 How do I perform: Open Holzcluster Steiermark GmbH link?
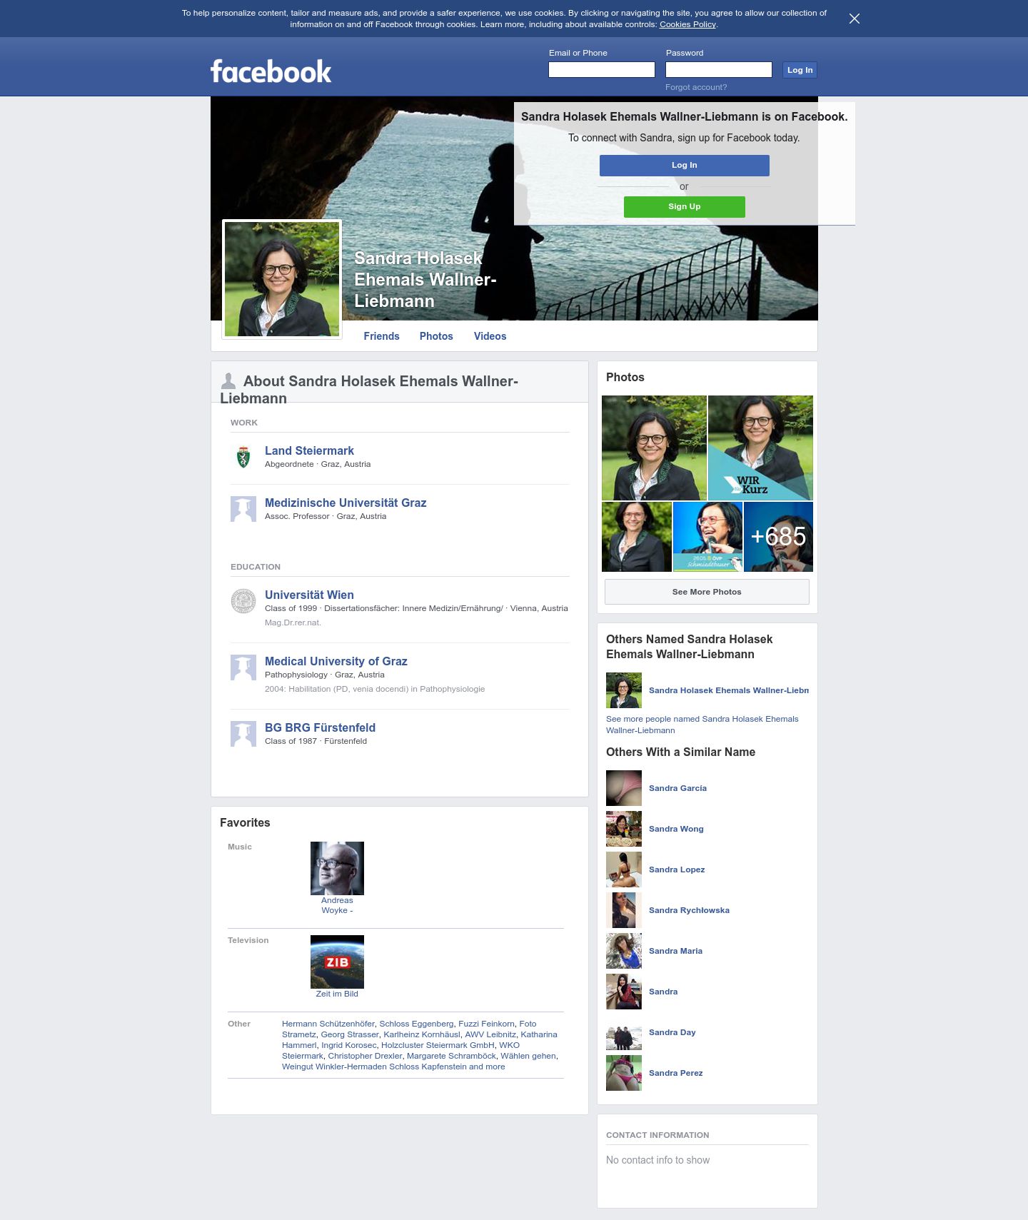pos(438,1045)
